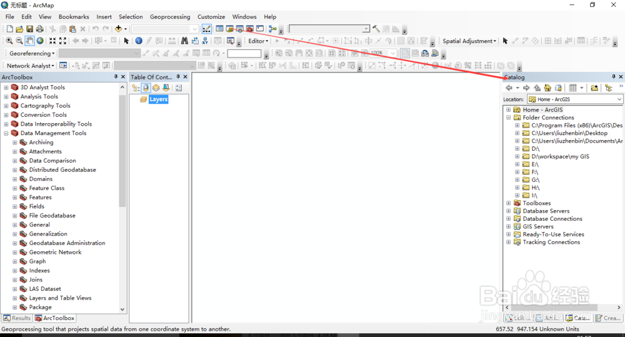Expand the 3D Analyst Tools toolbox
Viewport: 625px width, 337px height.
6,88
